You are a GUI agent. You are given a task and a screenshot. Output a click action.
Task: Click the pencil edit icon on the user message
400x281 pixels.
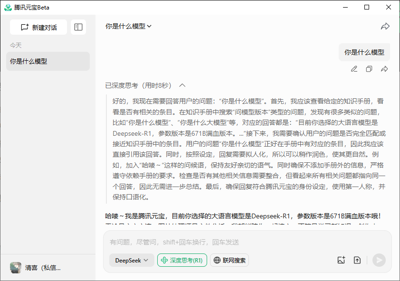click(x=354, y=69)
